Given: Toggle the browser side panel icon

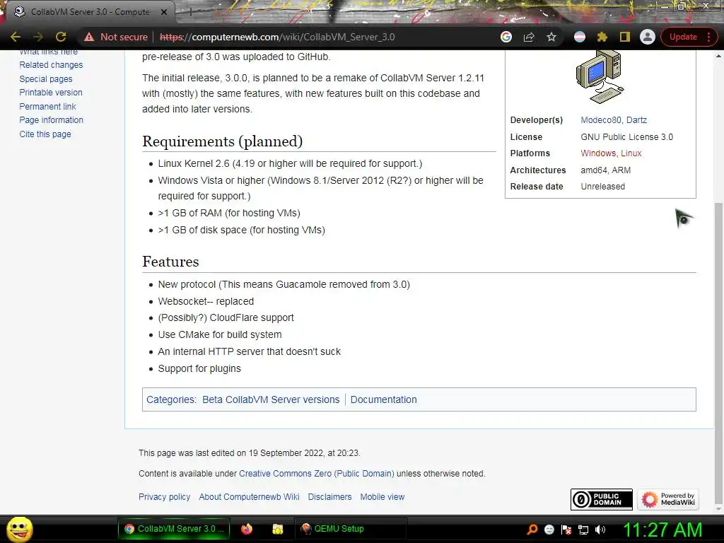Looking at the screenshot, I should tap(625, 37).
